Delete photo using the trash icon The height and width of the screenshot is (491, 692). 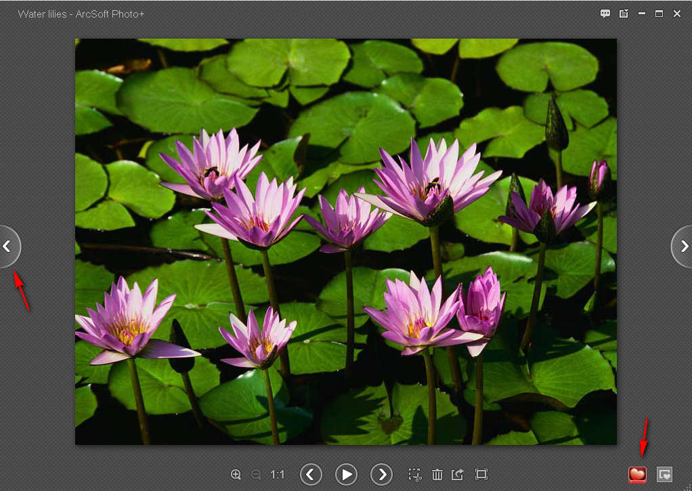(437, 475)
